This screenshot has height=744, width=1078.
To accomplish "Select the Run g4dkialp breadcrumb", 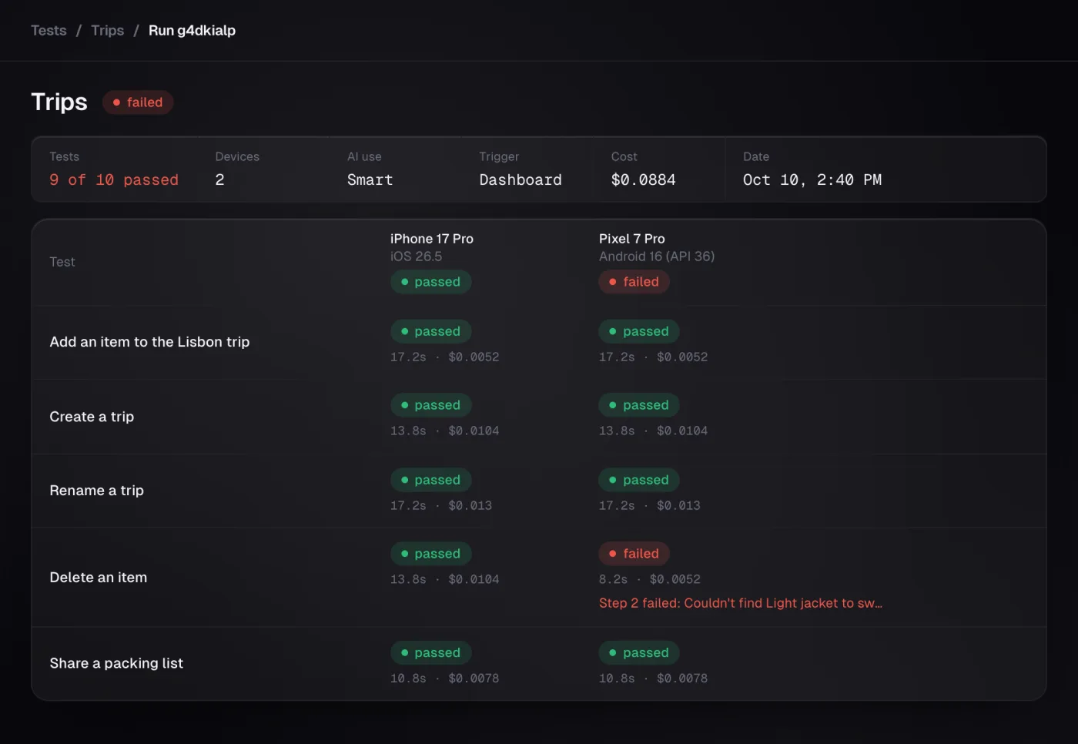I will point(192,30).
